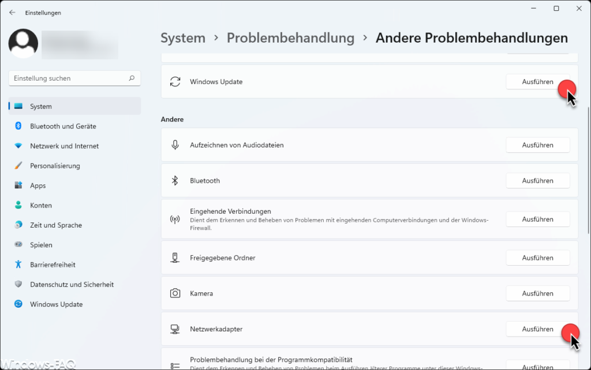Viewport: 591px width, 370px height.
Task: Click the Spielen gamepad icon
Action: [18, 244]
